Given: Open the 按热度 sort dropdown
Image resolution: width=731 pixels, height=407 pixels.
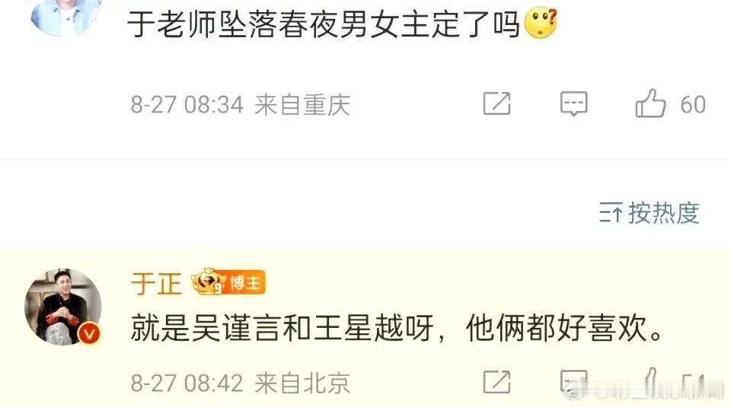Looking at the screenshot, I should tap(649, 213).
